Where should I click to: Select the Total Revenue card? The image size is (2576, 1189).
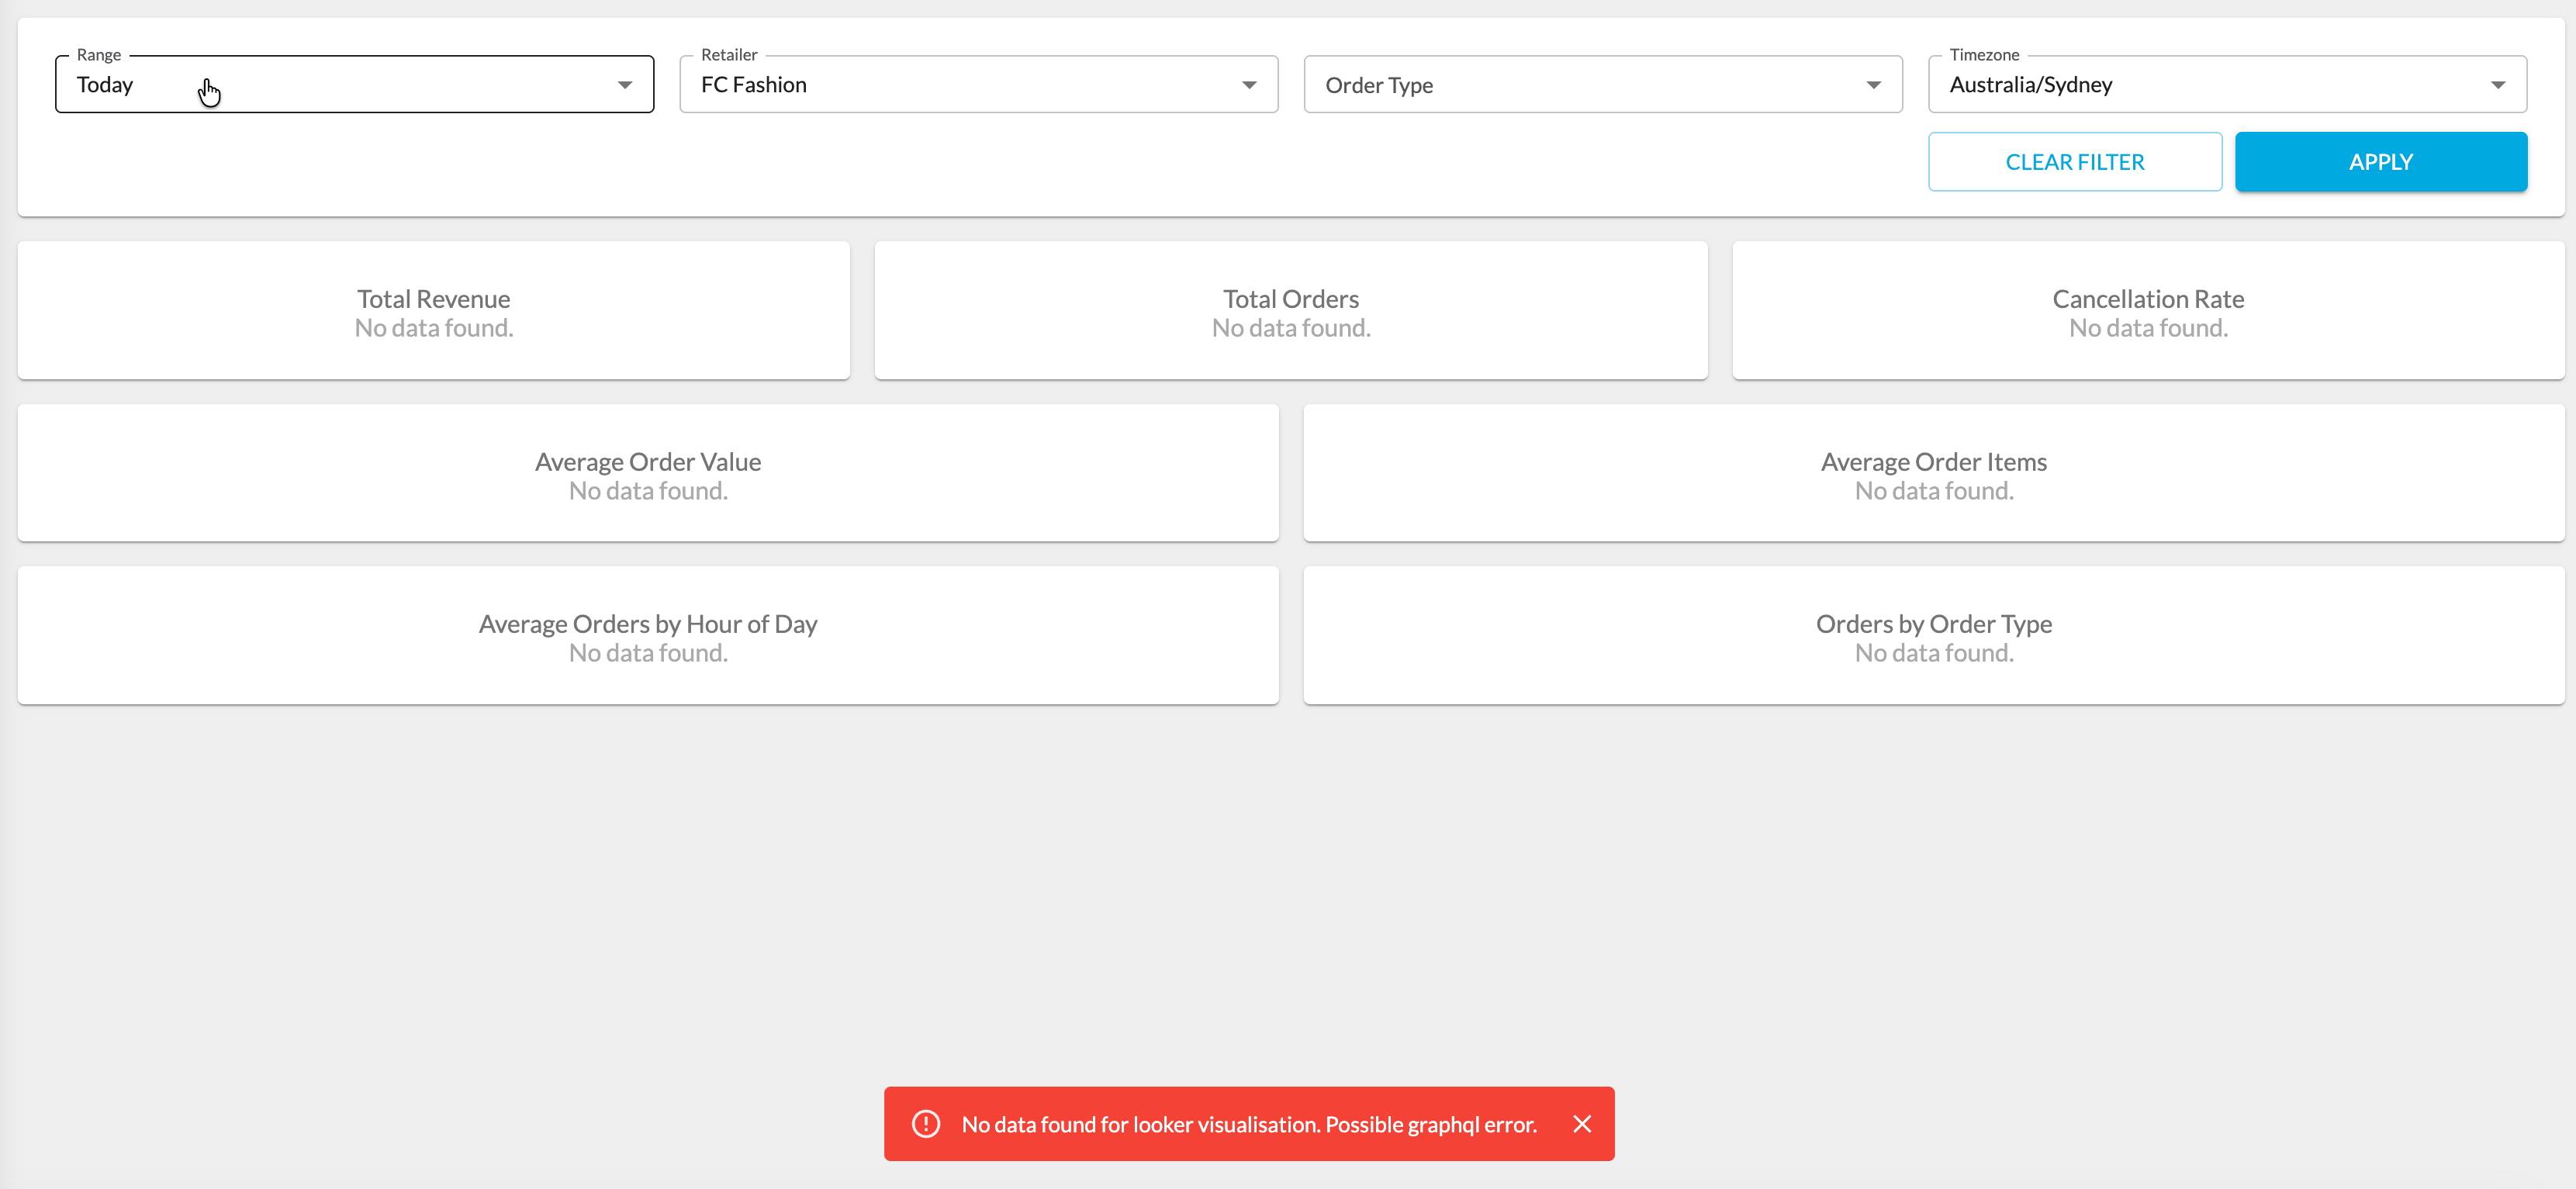pos(434,311)
